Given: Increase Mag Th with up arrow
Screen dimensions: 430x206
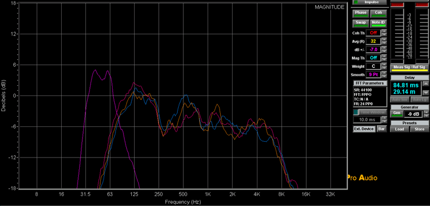Looking at the screenshot, I should tap(384, 56).
